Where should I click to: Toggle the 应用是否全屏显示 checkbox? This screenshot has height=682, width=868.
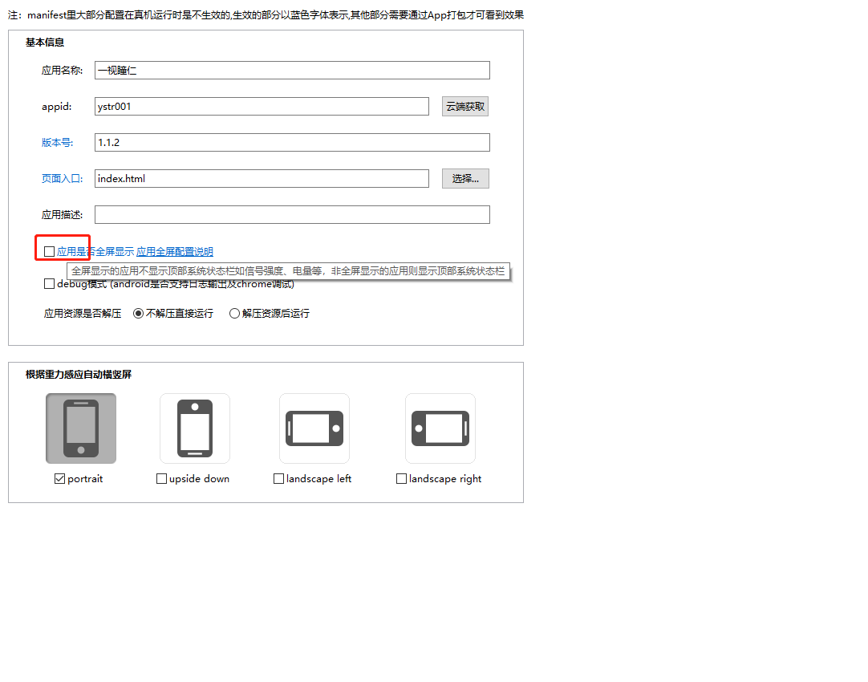[x=50, y=252]
